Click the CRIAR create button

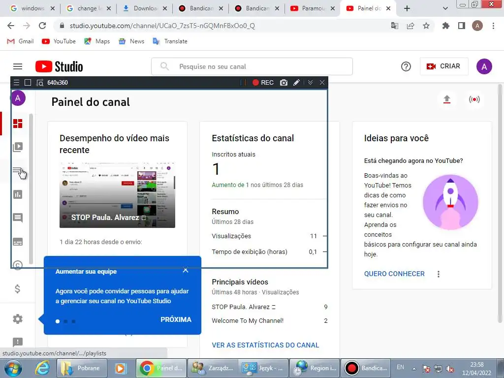444,66
